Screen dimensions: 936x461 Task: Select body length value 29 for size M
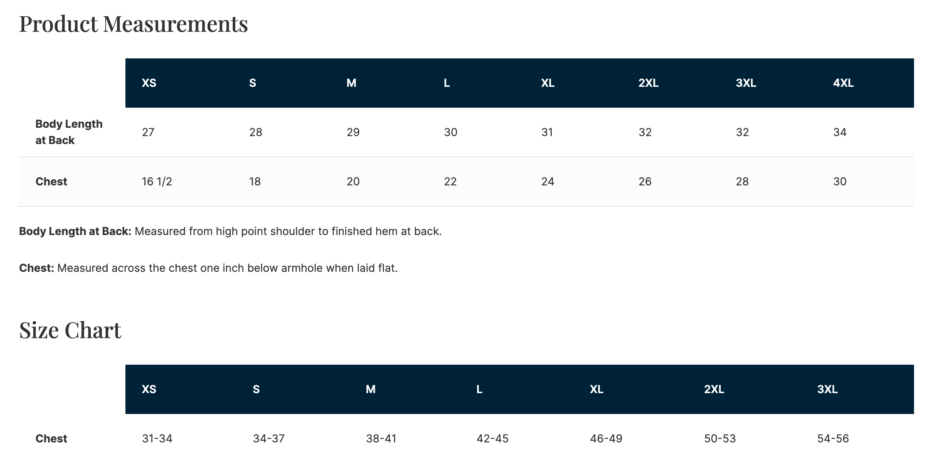[353, 132]
